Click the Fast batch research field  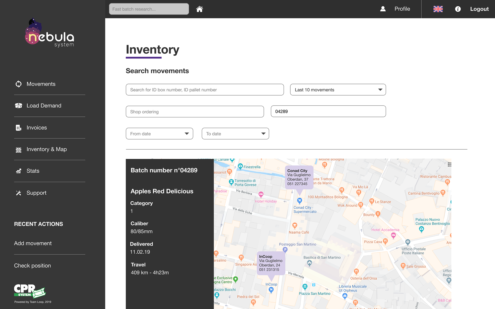pyautogui.click(x=149, y=9)
